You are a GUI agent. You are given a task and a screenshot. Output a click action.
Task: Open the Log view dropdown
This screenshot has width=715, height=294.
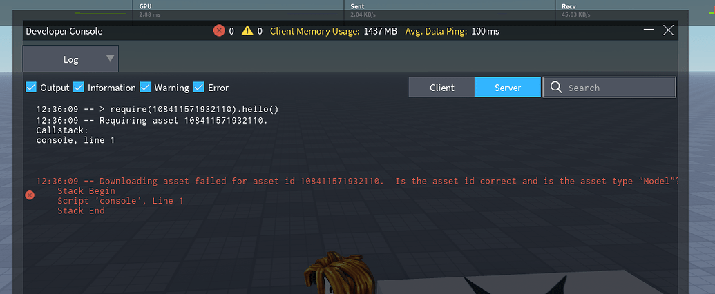(70, 59)
